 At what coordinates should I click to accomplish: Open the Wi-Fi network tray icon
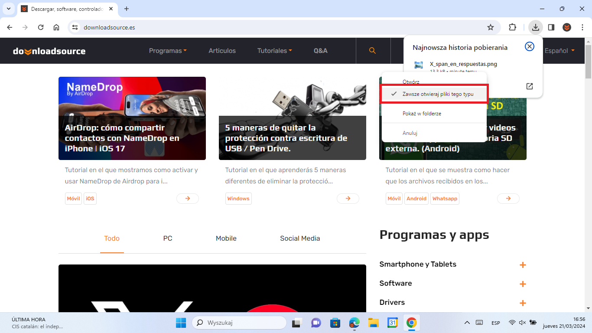point(512,323)
